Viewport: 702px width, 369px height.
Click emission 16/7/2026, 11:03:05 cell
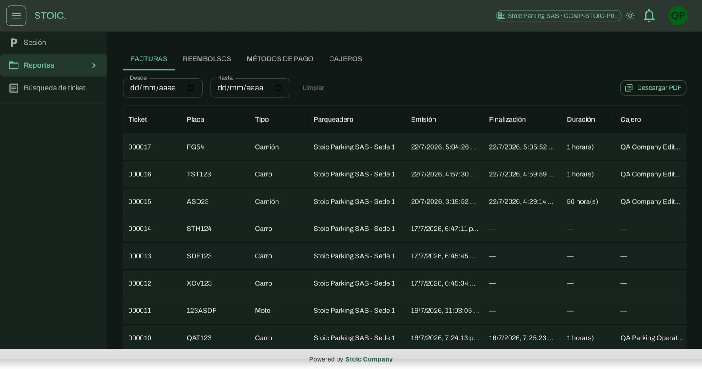tap(445, 311)
